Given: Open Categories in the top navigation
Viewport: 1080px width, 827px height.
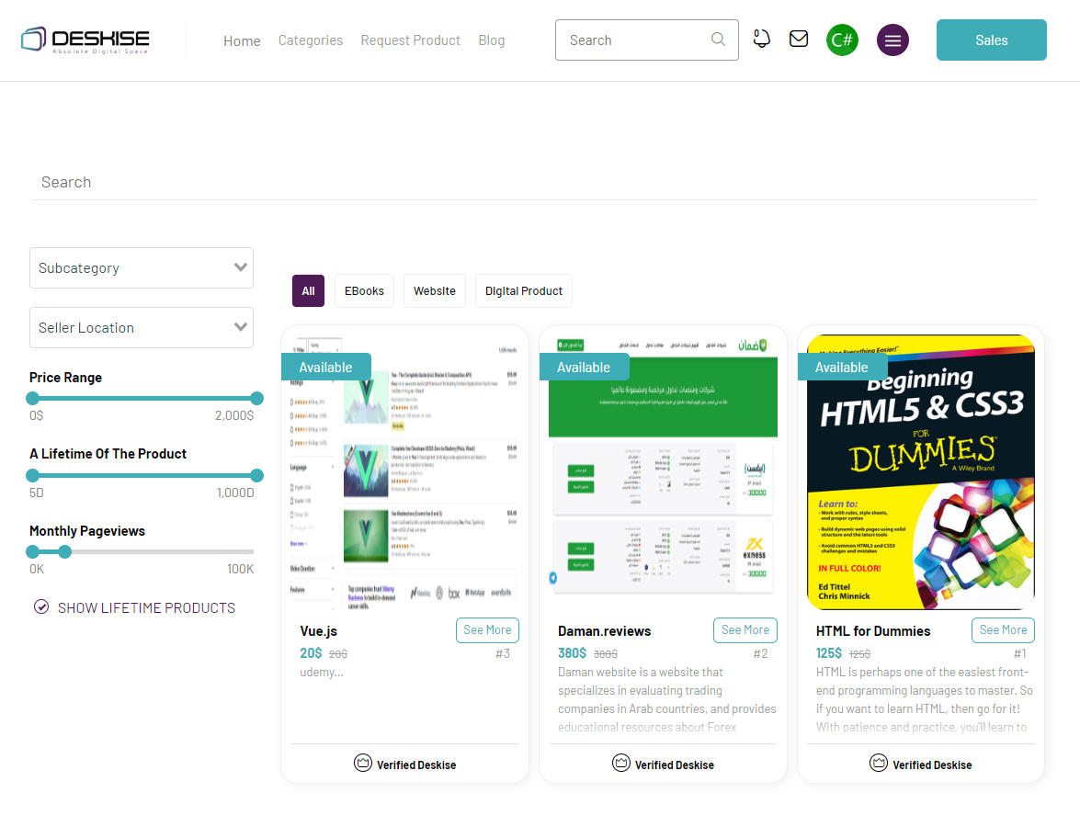Looking at the screenshot, I should pos(311,40).
